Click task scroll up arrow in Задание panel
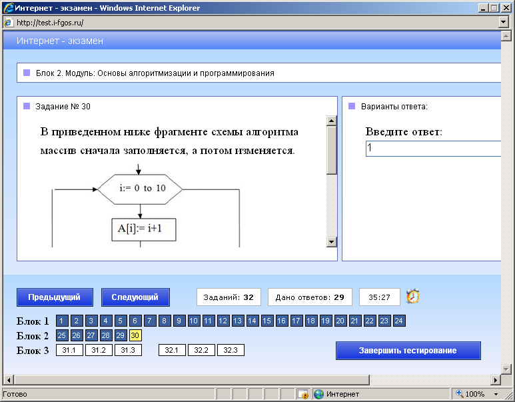This screenshot has width=515, height=402. [331, 121]
